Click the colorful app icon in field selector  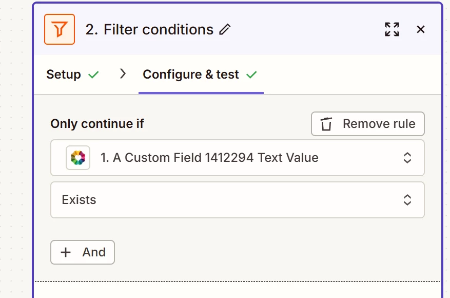[78, 158]
